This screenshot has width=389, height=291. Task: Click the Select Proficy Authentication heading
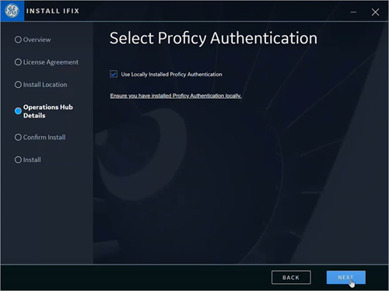213,38
